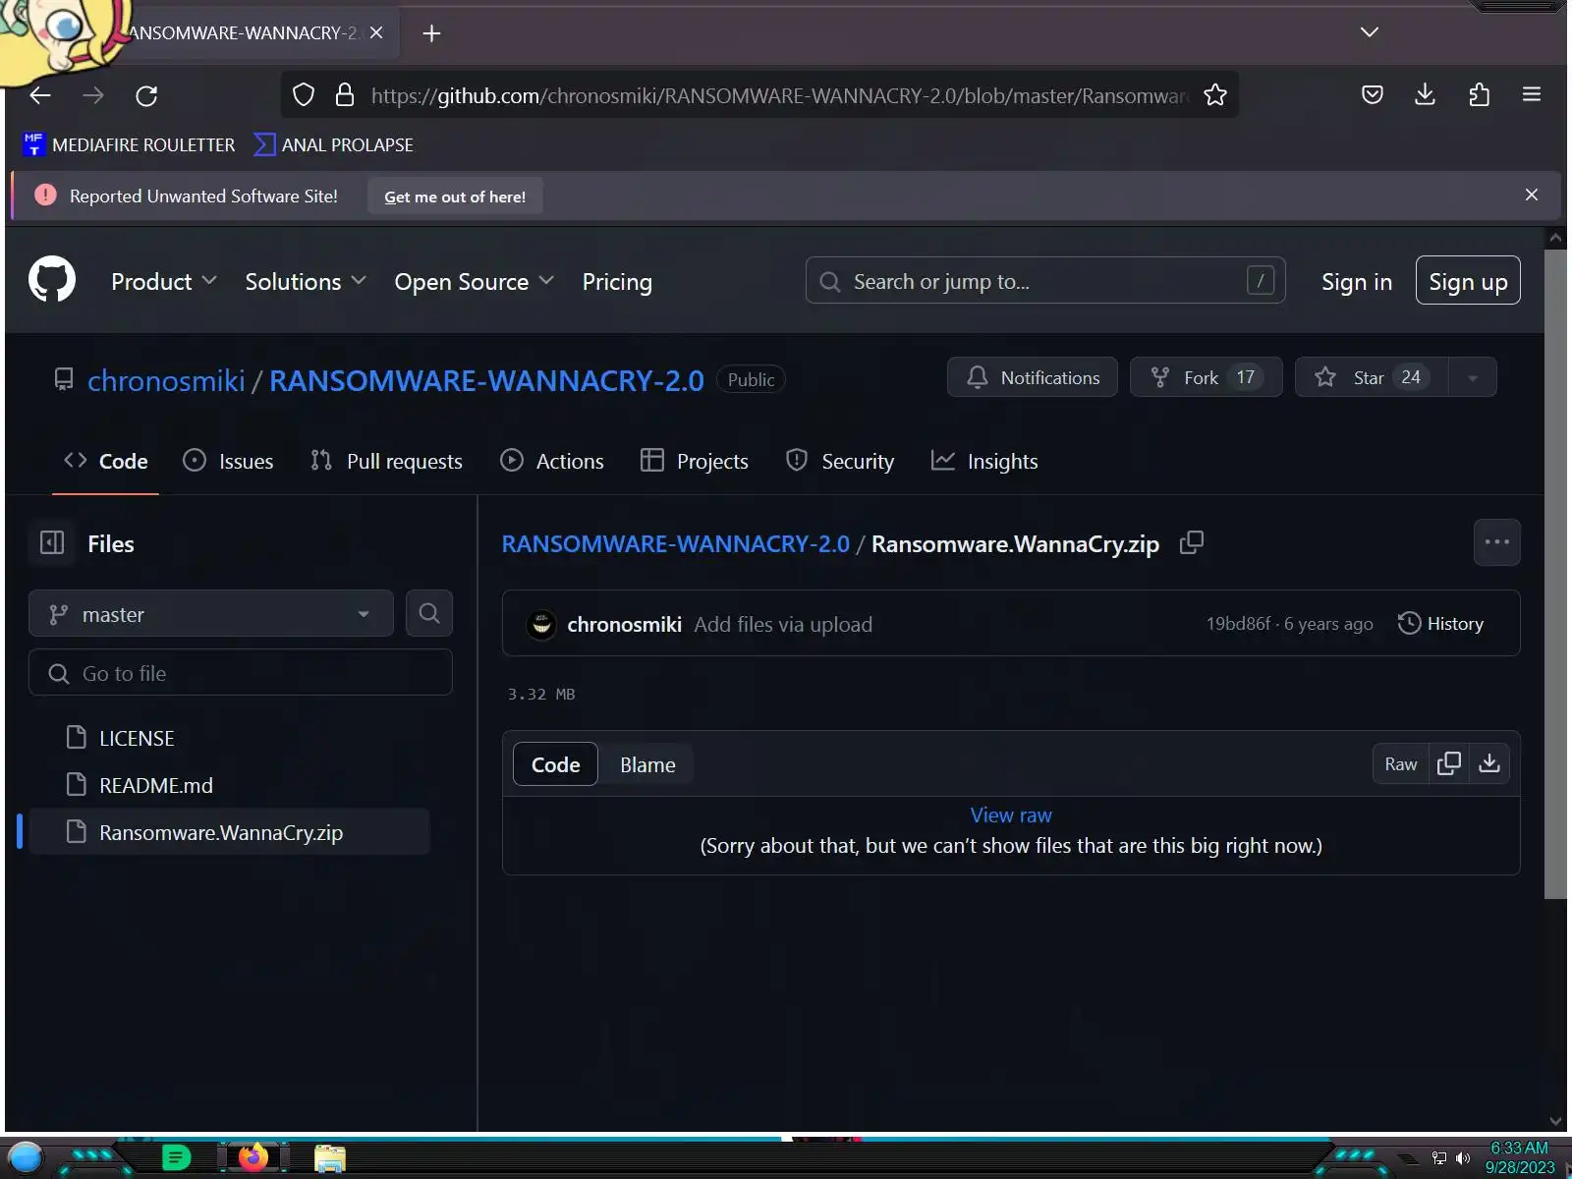Bookmark this page with the star icon
This screenshot has width=1572, height=1179.
(x=1215, y=95)
